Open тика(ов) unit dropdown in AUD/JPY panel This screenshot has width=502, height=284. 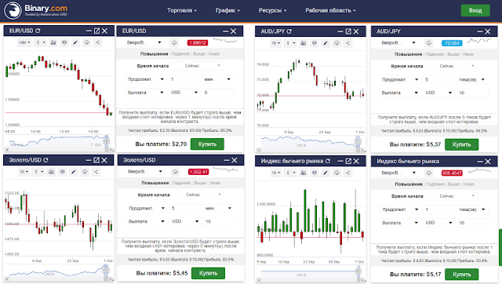point(472,79)
